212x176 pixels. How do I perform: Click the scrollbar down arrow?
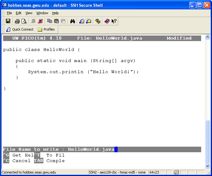click(x=207, y=166)
